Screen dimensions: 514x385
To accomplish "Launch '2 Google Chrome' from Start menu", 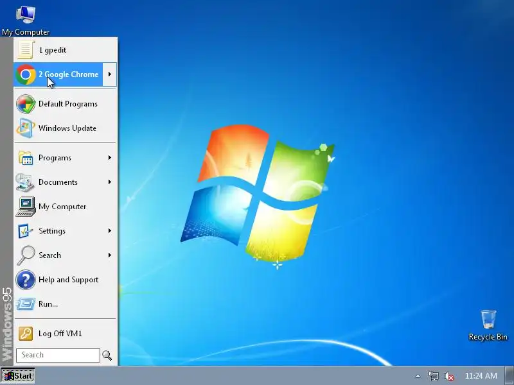I will (x=58, y=74).
